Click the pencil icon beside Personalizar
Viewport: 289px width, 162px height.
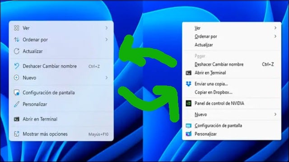pyautogui.click(x=17, y=104)
